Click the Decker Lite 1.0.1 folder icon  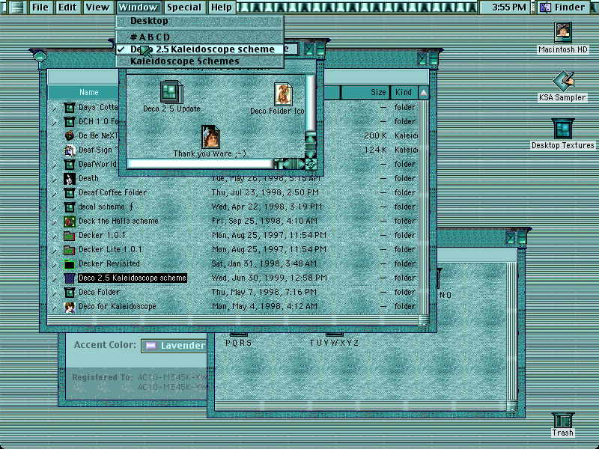click(69, 250)
